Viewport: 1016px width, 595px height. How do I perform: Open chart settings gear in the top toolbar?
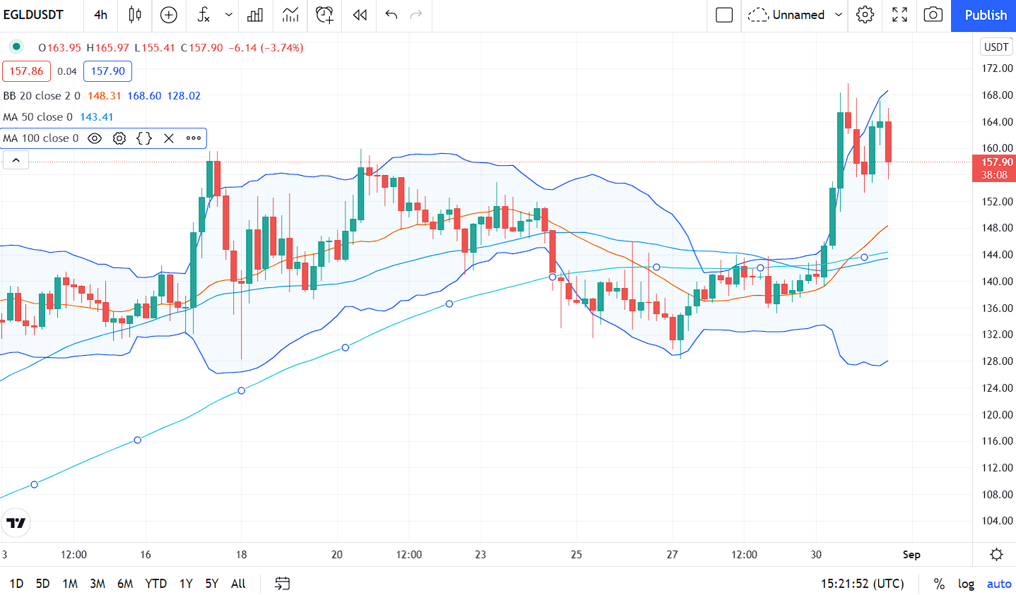(865, 15)
